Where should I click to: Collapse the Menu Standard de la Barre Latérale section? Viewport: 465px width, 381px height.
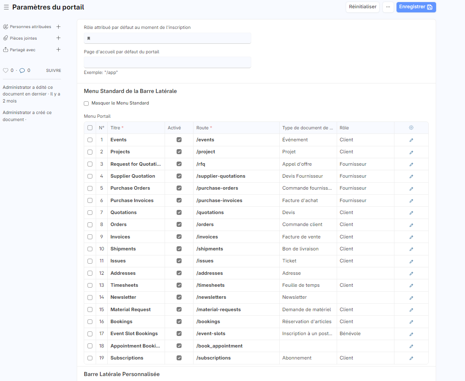tap(130, 91)
